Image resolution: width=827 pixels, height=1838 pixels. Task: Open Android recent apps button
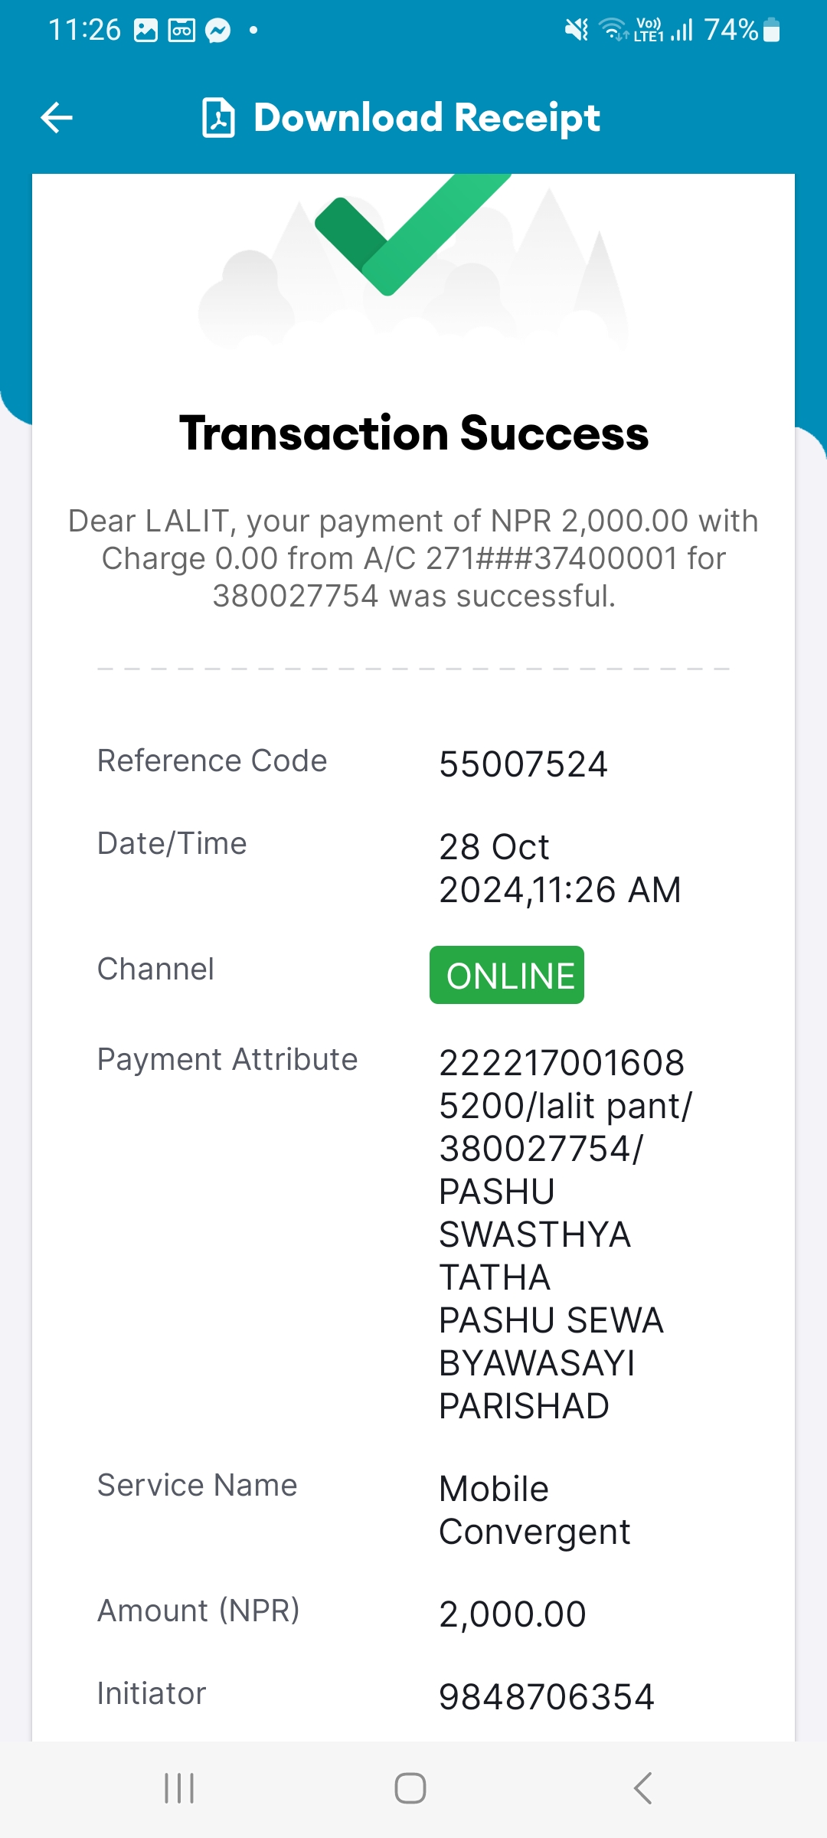tap(179, 1788)
